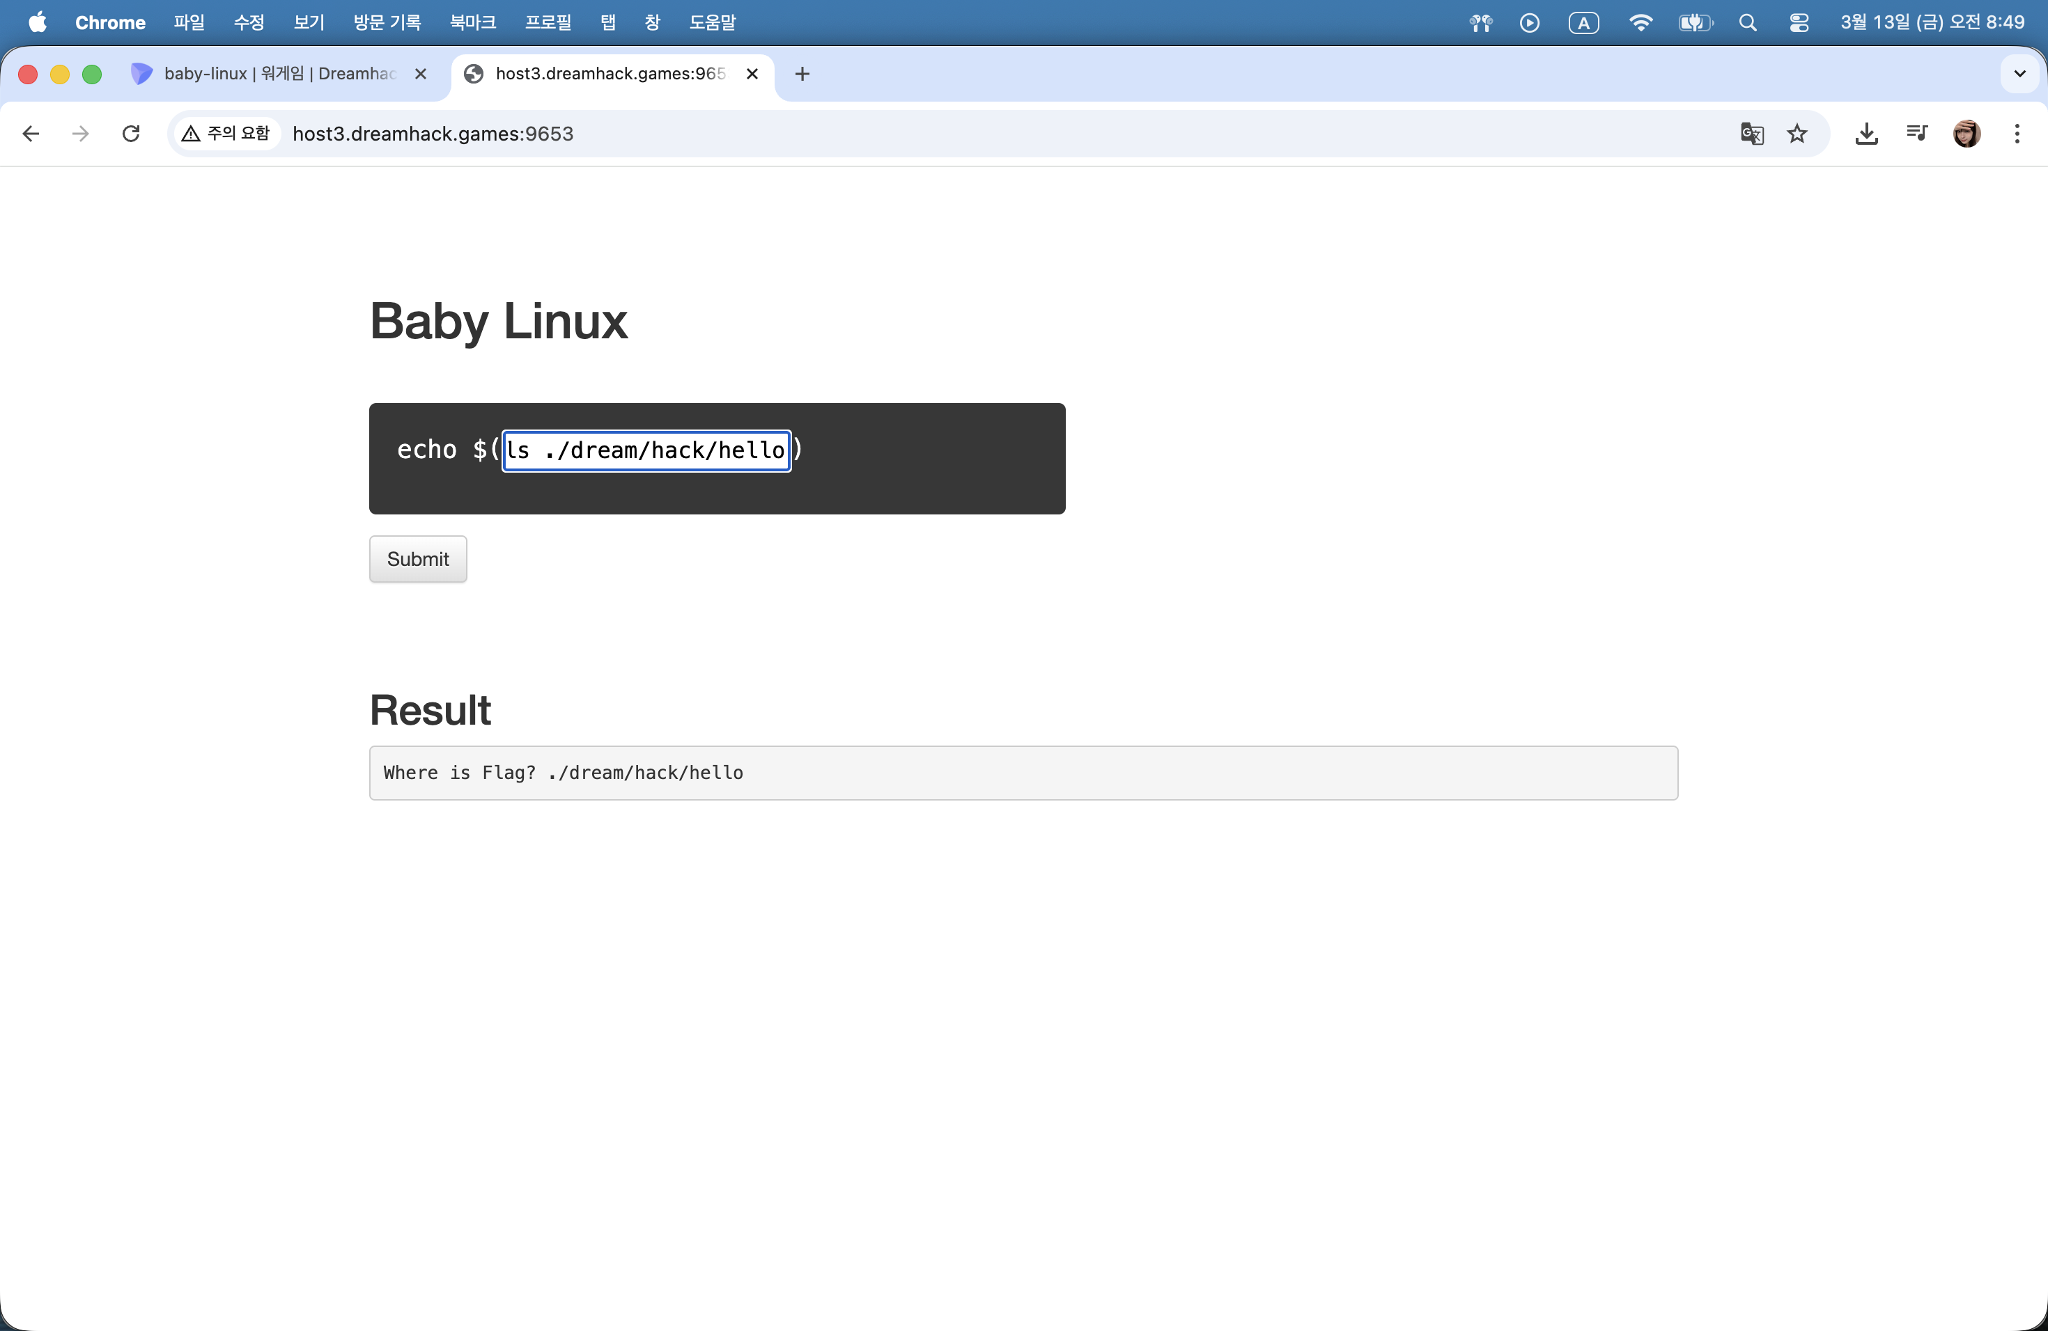Expand the tab search dropdown
Image resolution: width=2048 pixels, height=1331 pixels.
pyautogui.click(x=2019, y=74)
